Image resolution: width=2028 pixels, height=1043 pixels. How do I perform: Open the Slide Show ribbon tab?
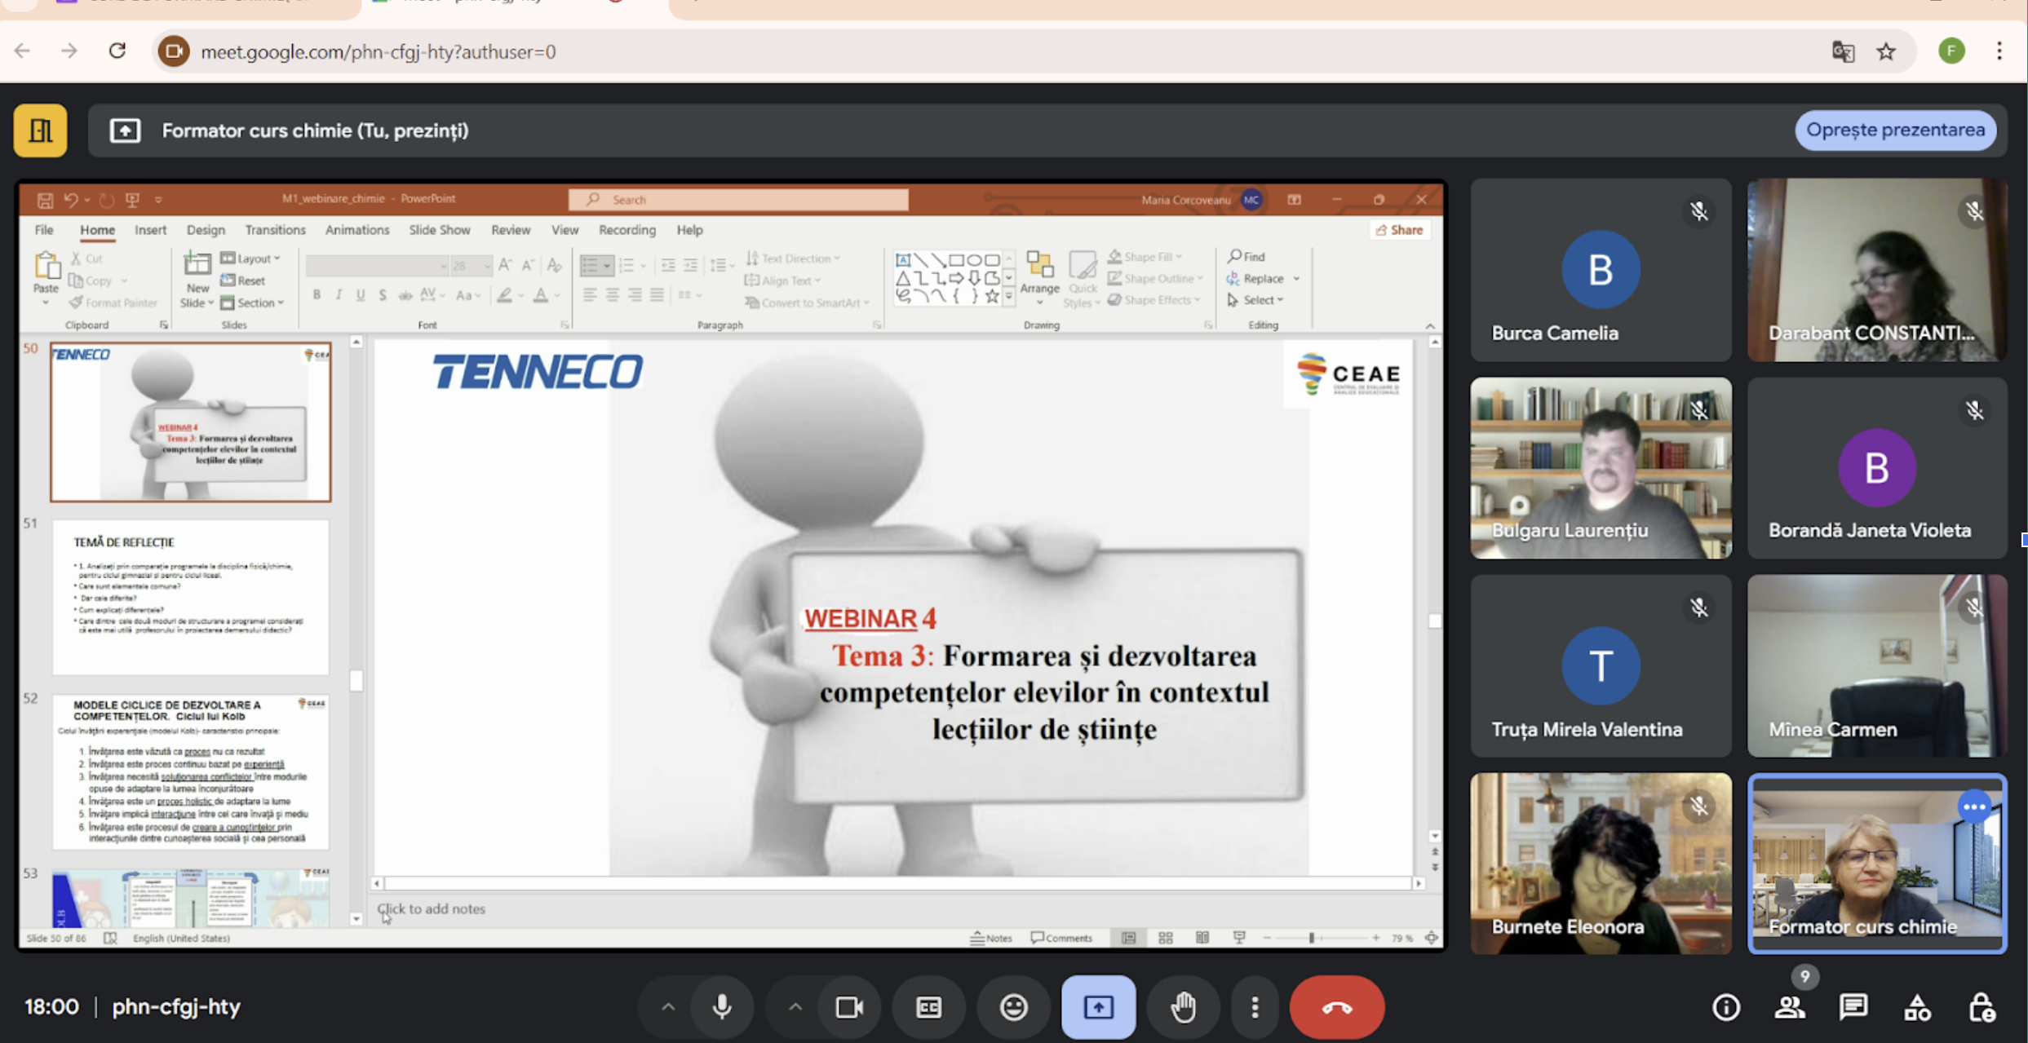coord(440,230)
